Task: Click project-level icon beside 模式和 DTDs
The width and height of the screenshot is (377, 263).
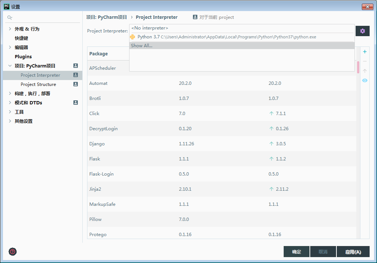Action: click(x=76, y=103)
